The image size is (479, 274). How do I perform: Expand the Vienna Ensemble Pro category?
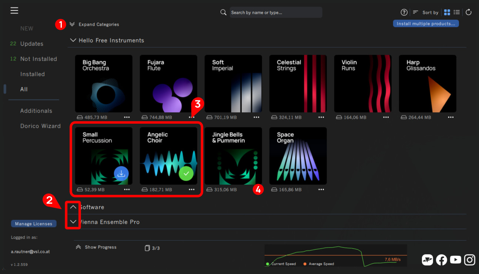coord(73,222)
